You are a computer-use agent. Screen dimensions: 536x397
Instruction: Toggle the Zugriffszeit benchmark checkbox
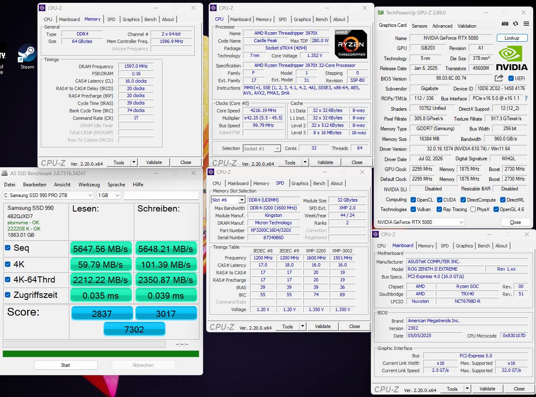coord(7,295)
